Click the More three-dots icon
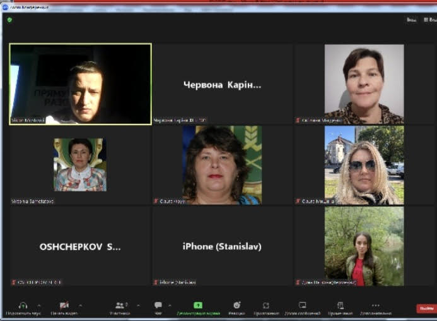 (376, 305)
